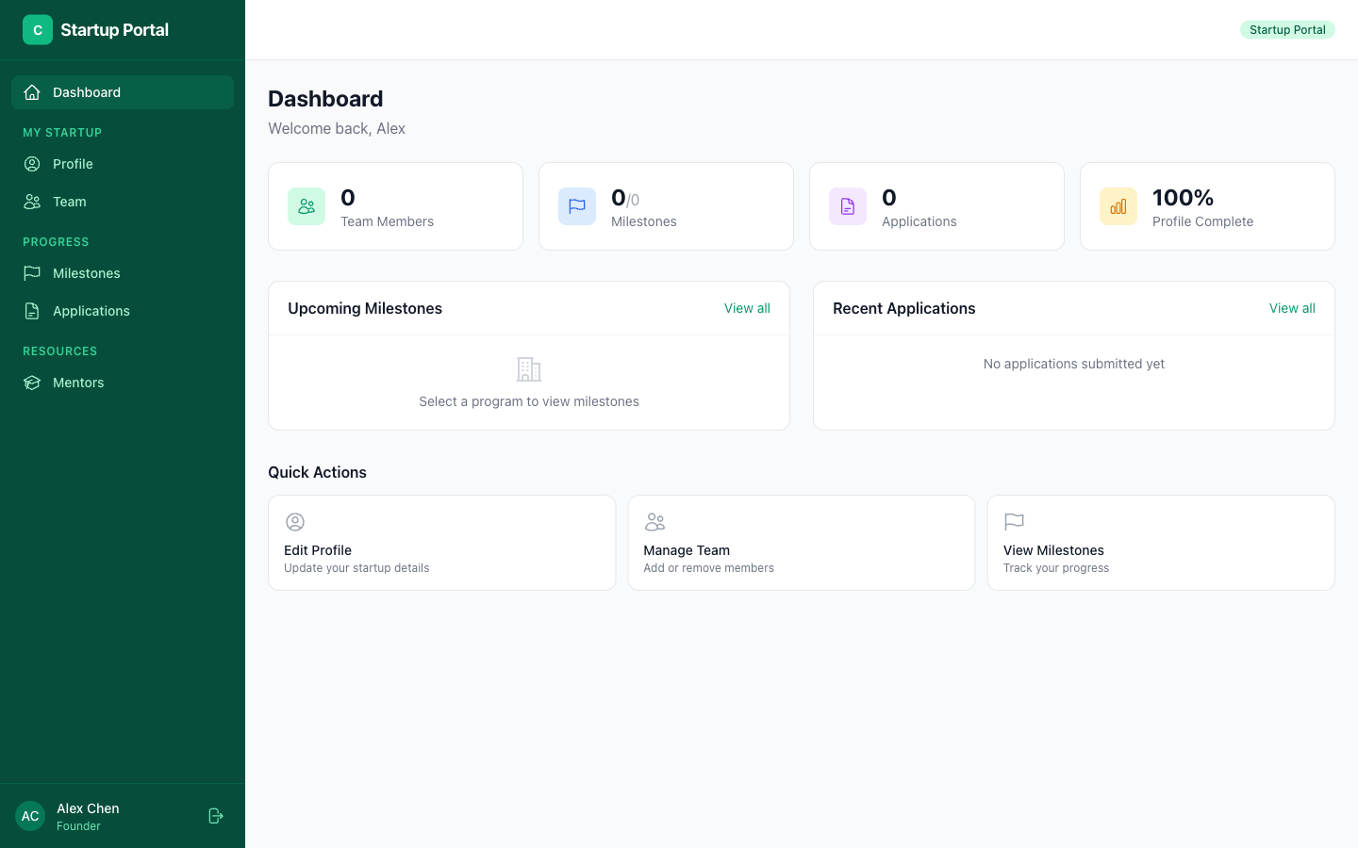Select the Milestones flag icon in sidebar
Viewport: 1358px width, 848px height.
(32, 273)
